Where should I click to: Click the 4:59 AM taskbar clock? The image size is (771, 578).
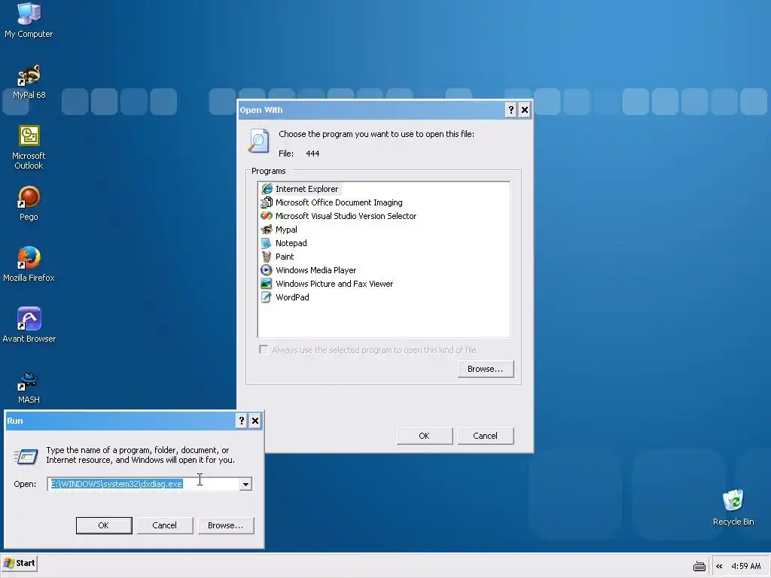point(746,566)
